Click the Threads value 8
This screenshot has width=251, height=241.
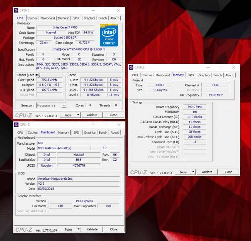point(116,105)
